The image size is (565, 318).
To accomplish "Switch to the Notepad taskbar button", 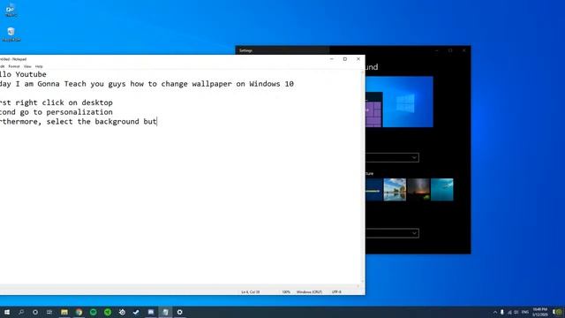I will 165,312.
